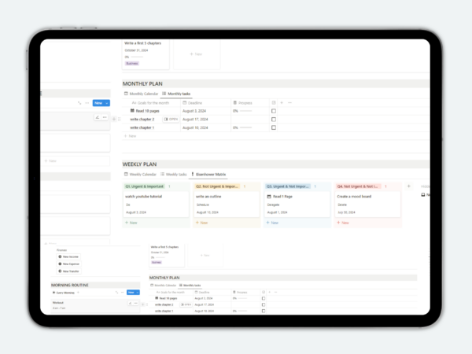This screenshot has height=354, width=472.
Task: Tick the checkbox for Read 10 pages in larger table
Action: coord(274,111)
